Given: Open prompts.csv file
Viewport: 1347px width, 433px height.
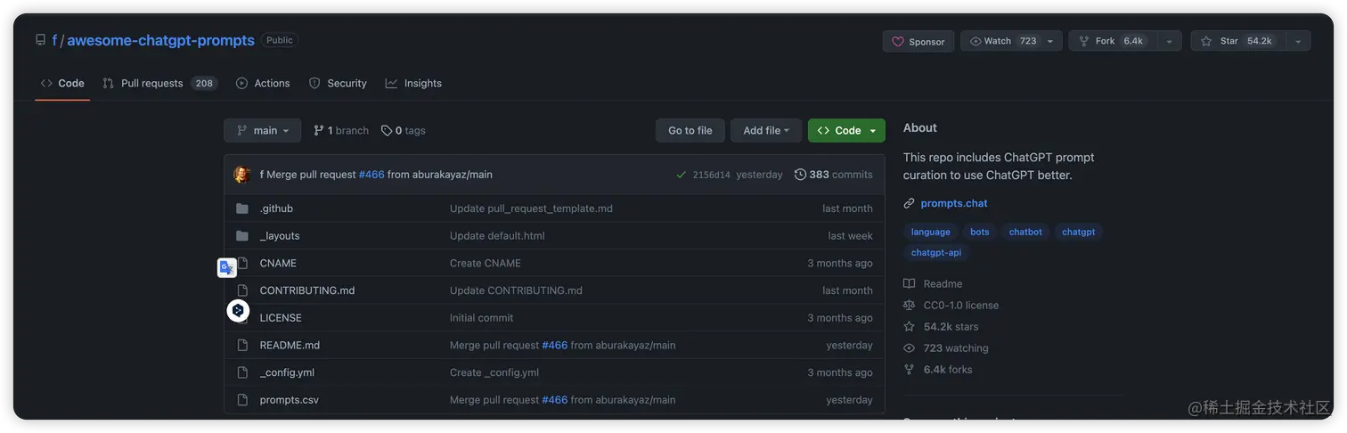Looking at the screenshot, I should (x=289, y=400).
